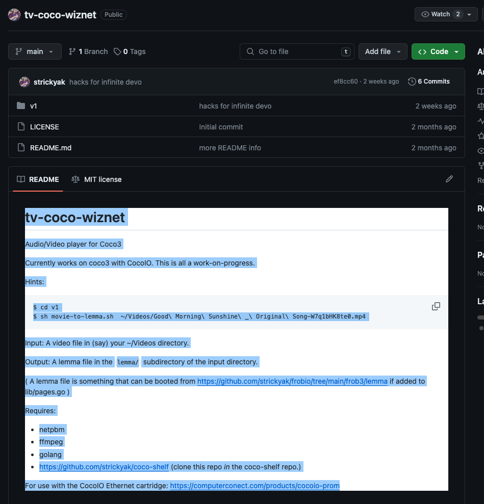
Task: Open the frobio lemma GitHub link
Action: coord(292,381)
